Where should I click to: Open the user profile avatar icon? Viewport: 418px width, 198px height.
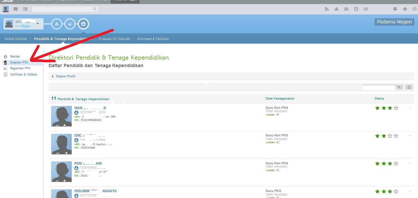(5, 9)
